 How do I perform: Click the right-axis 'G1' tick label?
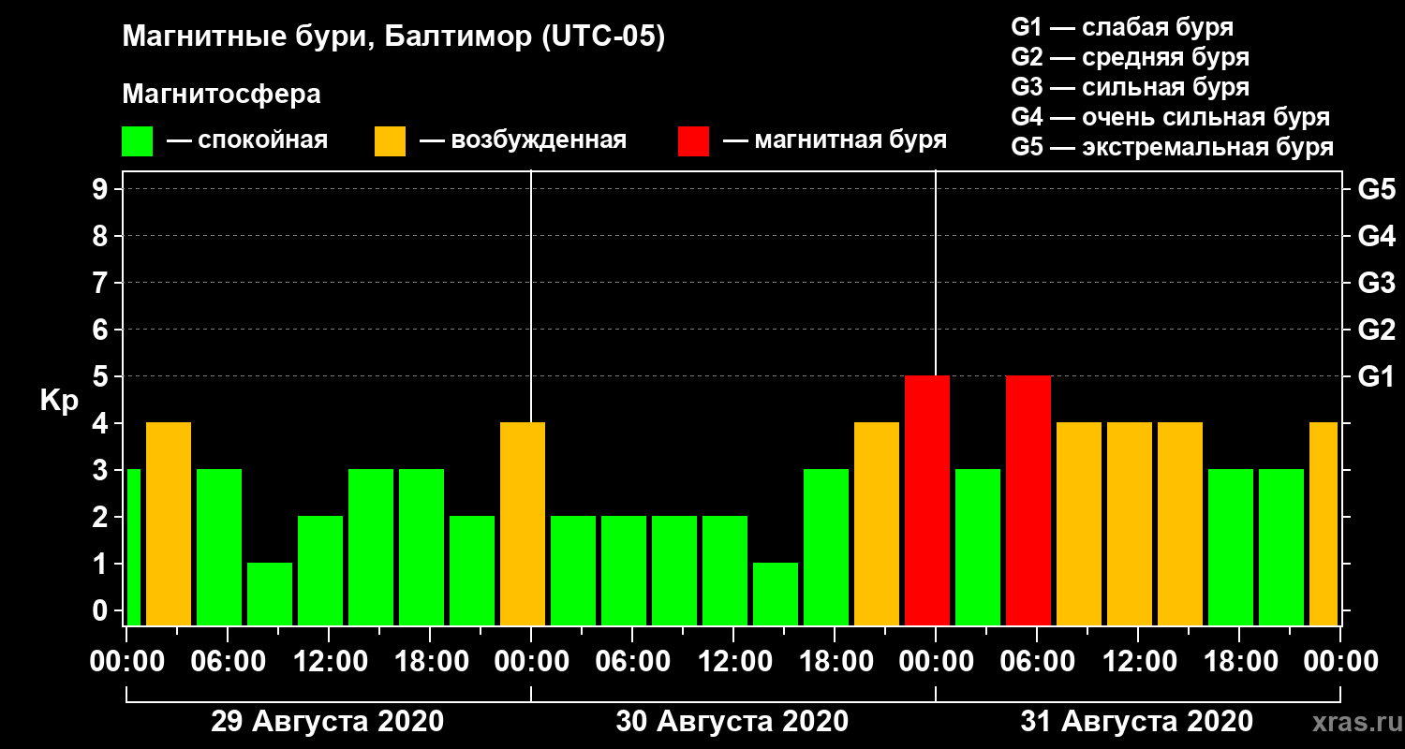[1376, 376]
